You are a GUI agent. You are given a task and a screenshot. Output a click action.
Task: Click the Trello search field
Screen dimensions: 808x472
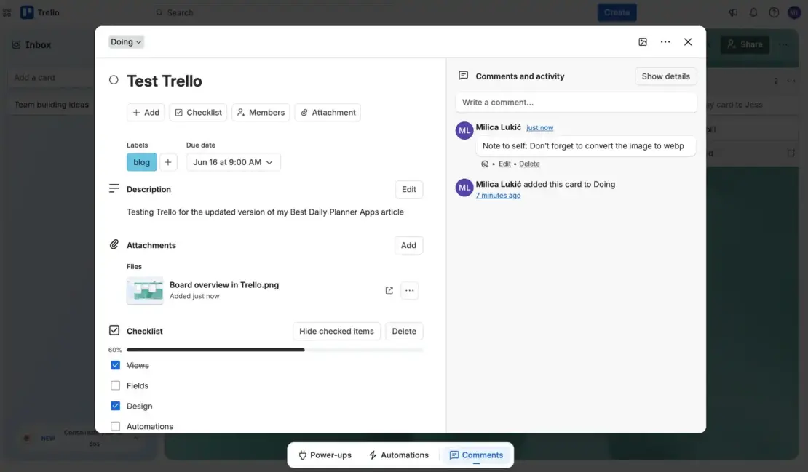pyautogui.click(x=273, y=12)
